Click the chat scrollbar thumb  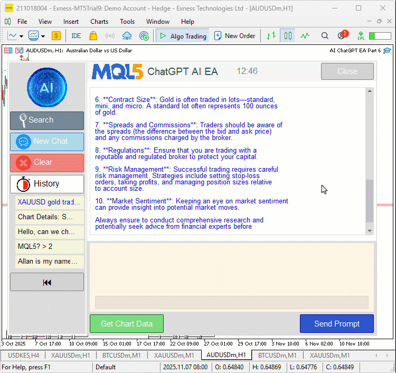point(370,201)
